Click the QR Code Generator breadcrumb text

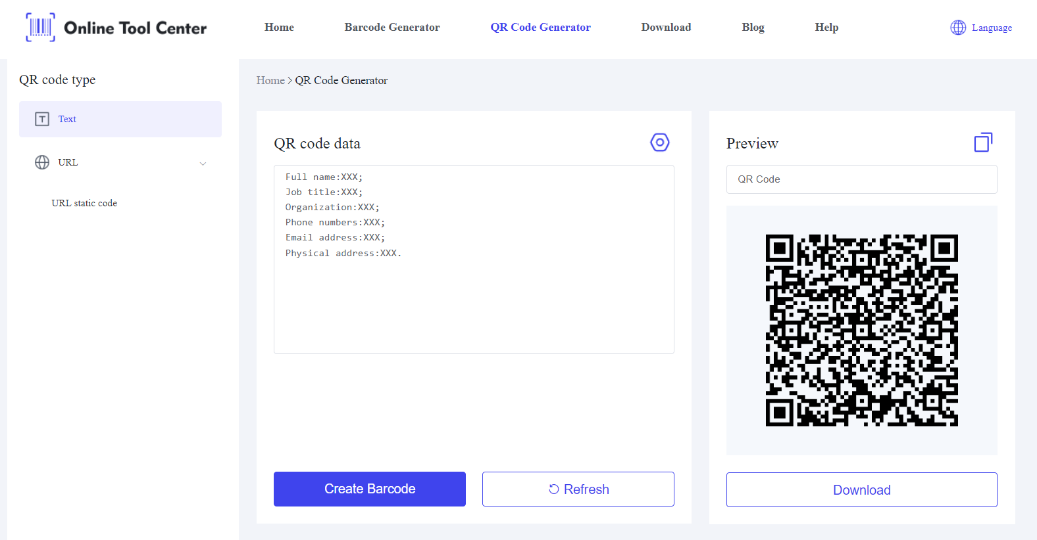341,80
